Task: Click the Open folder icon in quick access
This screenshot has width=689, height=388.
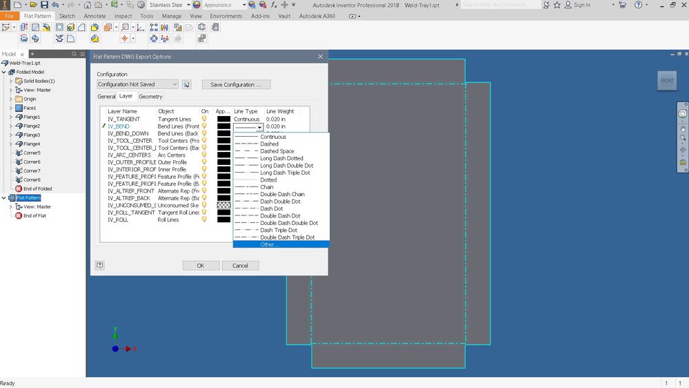Action: coord(33,5)
